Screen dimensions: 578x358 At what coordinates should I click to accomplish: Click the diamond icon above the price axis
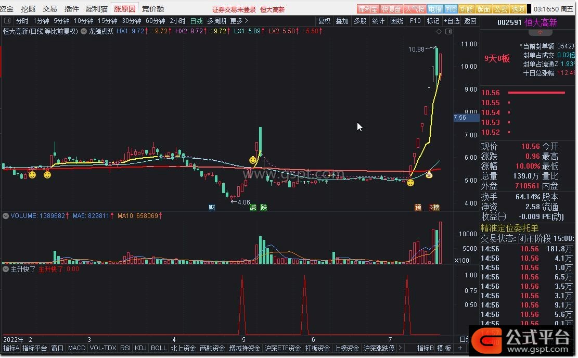click(x=439, y=32)
